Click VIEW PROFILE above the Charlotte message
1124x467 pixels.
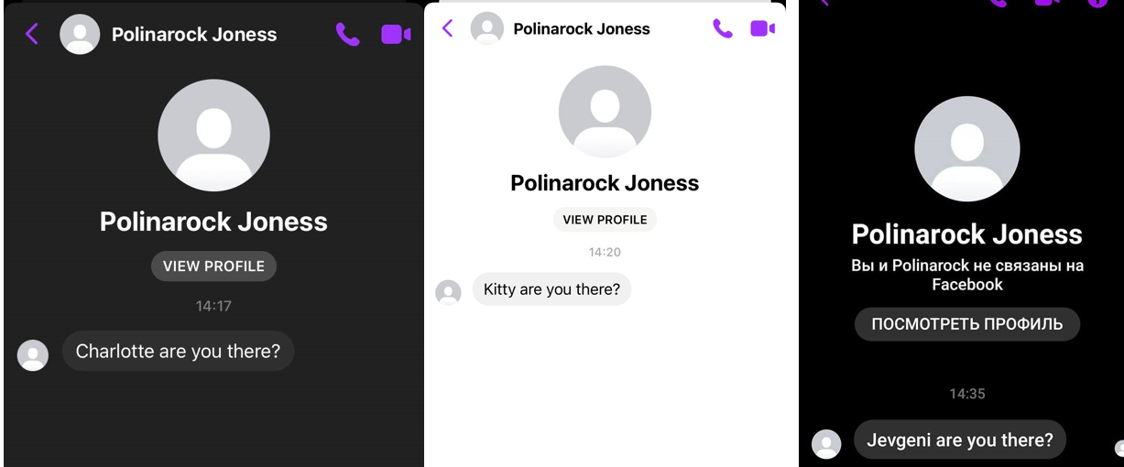pyautogui.click(x=213, y=266)
